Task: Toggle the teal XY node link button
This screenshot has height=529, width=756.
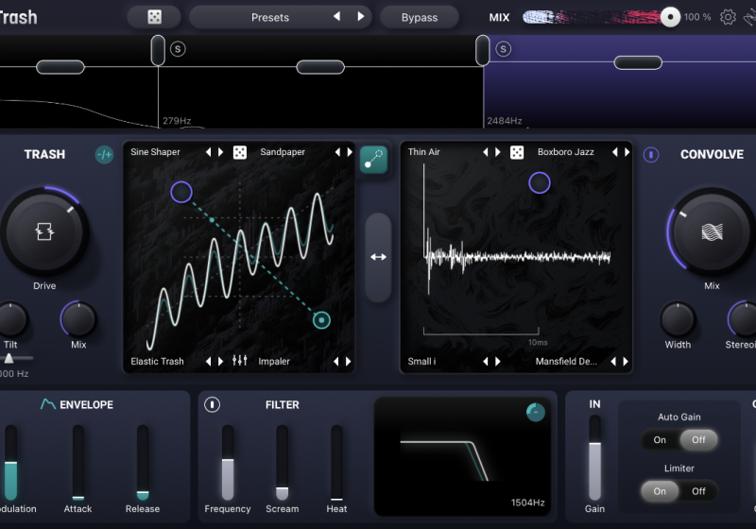Action: point(373,160)
